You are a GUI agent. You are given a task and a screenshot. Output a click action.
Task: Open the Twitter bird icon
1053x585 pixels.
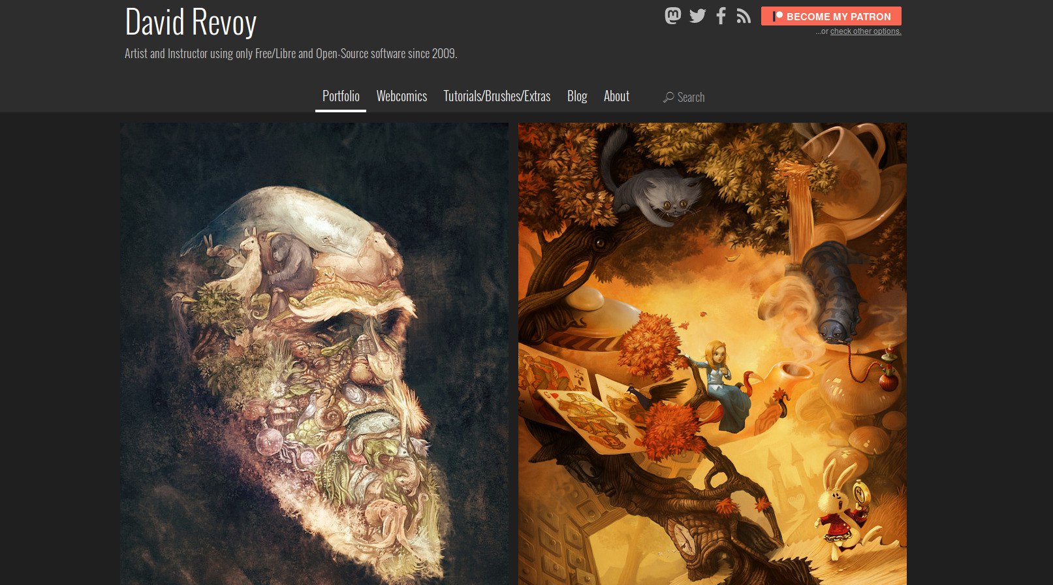(x=698, y=16)
